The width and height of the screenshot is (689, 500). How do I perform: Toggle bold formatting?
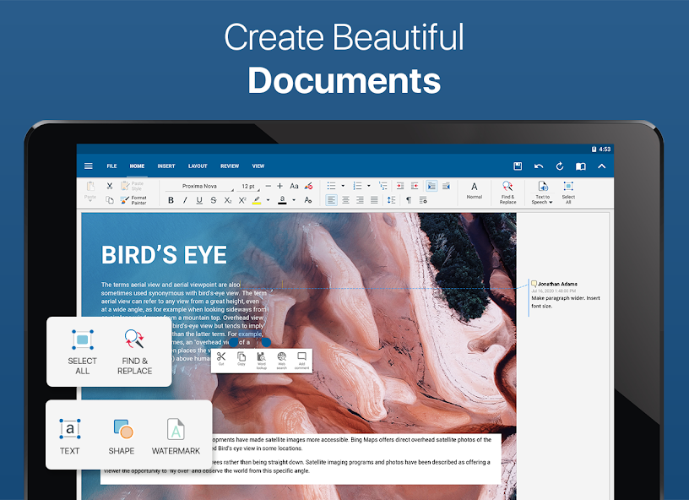point(171,199)
